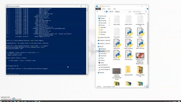Open 3D Objects under This PC
Screen dimensions: 181x102
pos(103,49)
